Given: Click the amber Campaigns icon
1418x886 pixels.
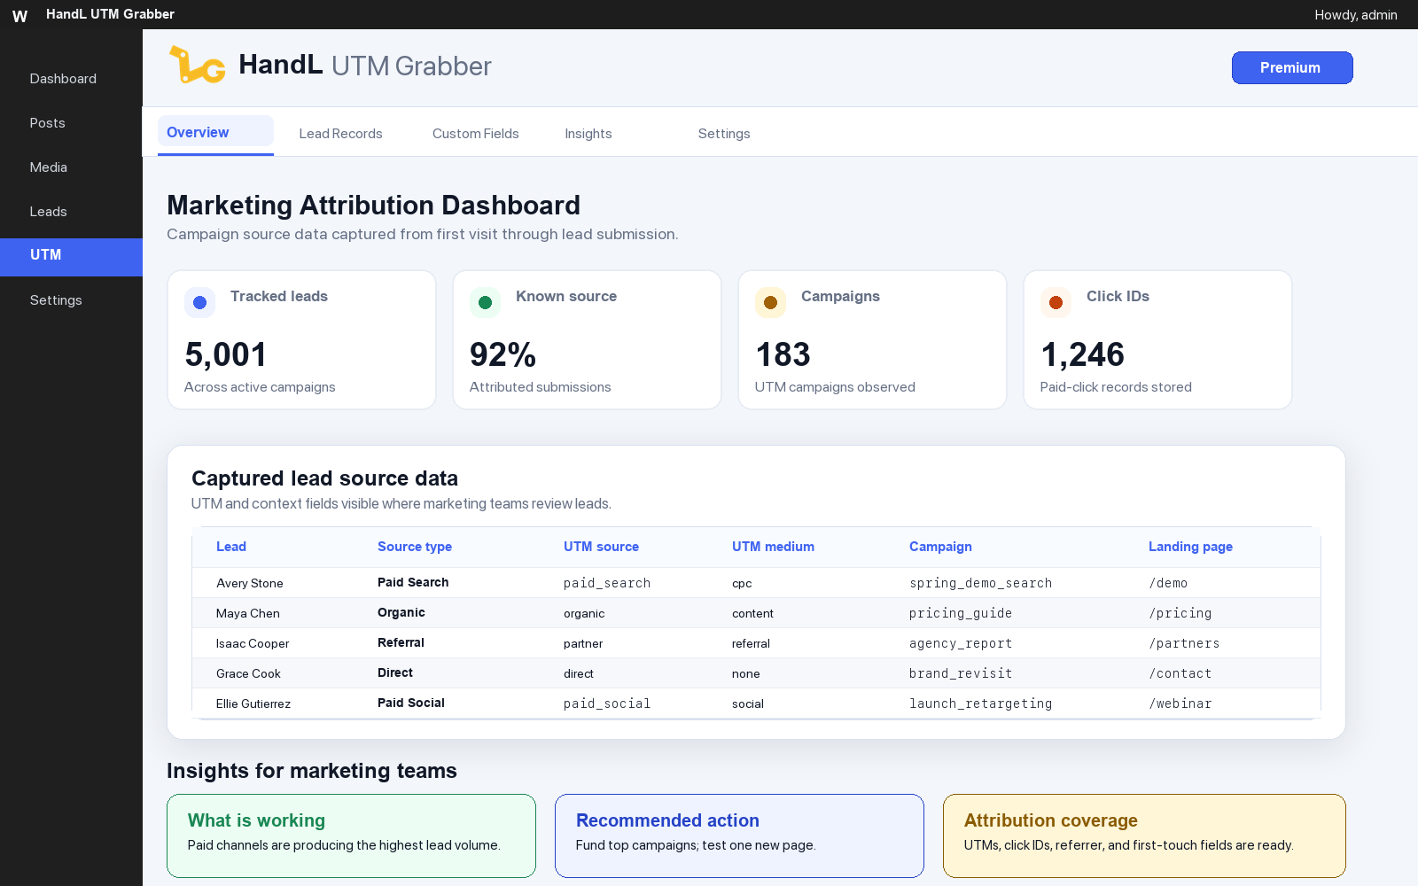Looking at the screenshot, I should coord(771,302).
